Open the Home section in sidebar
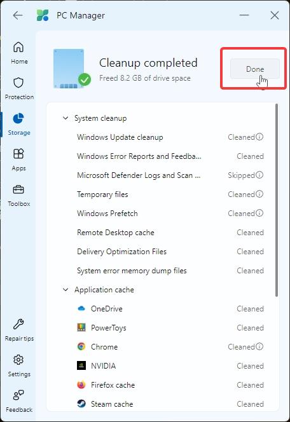The width and height of the screenshot is (290, 422). 19,53
